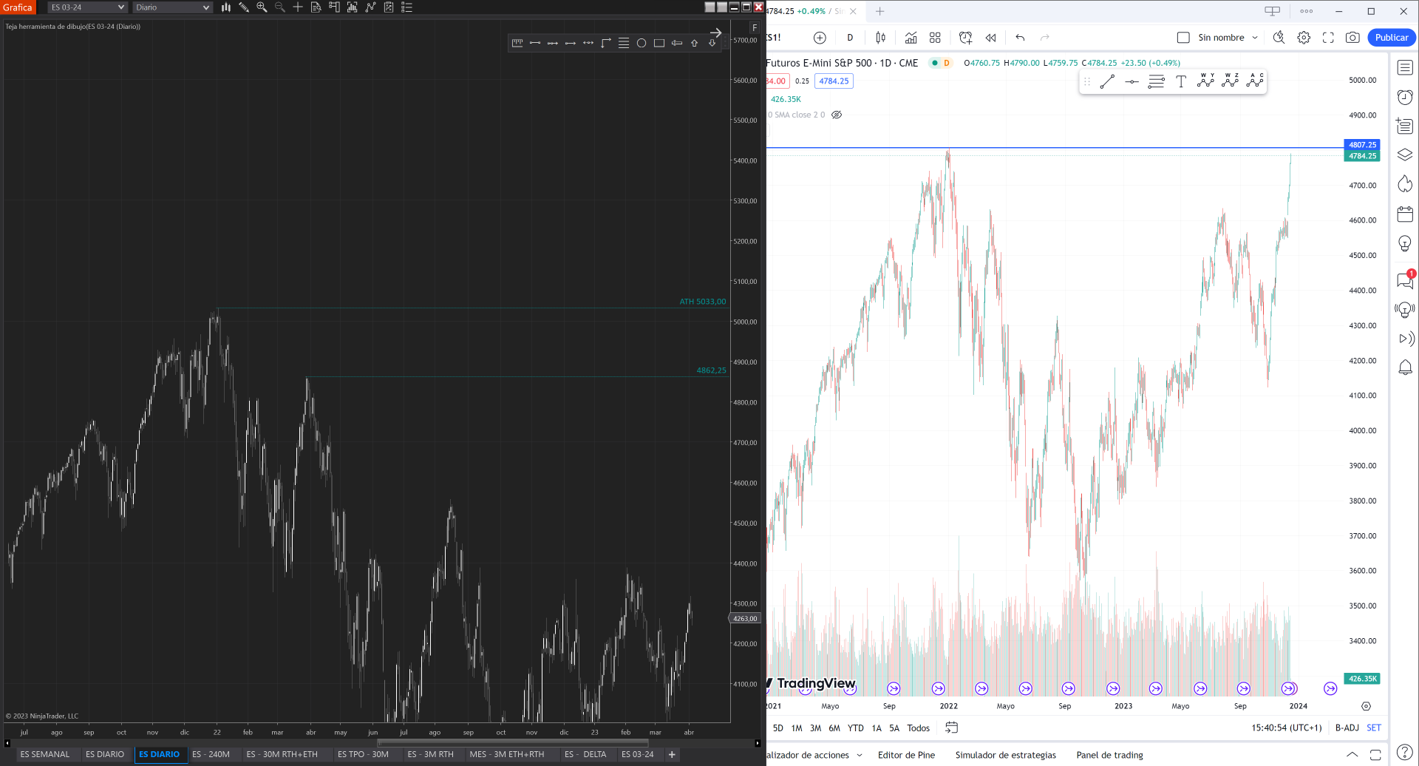The height and width of the screenshot is (766, 1419).
Task: Open Simulador de estrategias tab
Action: (1005, 755)
